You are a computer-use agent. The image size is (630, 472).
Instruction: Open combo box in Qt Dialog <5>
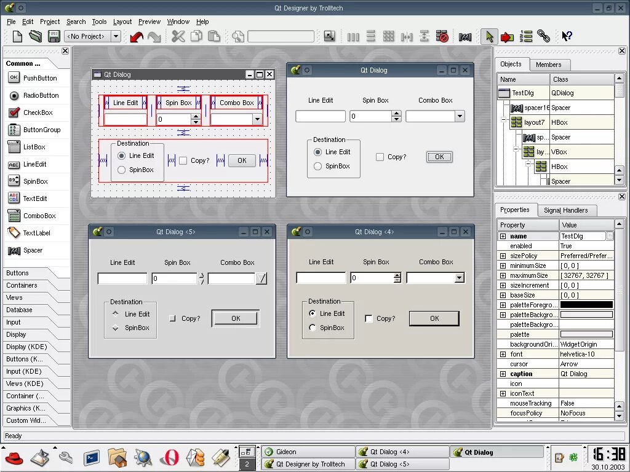[261, 278]
